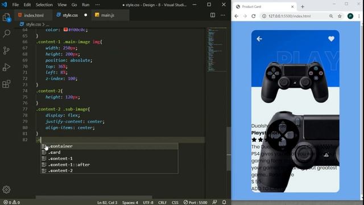This screenshot has width=364, height=205.
Task: Click the feedback icon in status bar
Action: 214,202
